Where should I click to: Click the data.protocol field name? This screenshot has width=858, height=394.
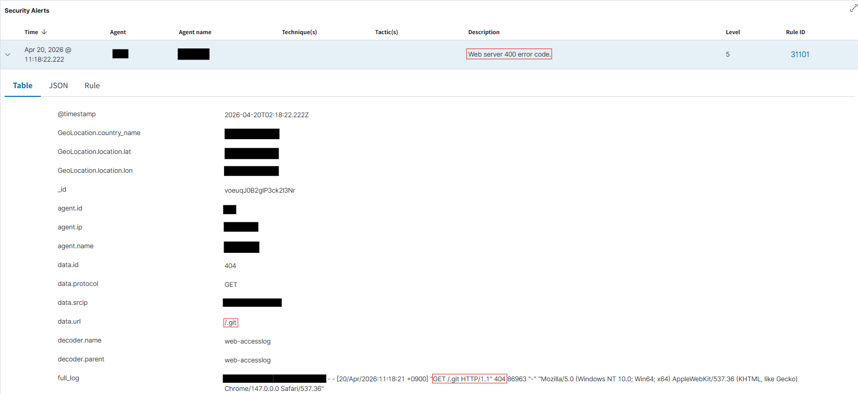(x=78, y=284)
